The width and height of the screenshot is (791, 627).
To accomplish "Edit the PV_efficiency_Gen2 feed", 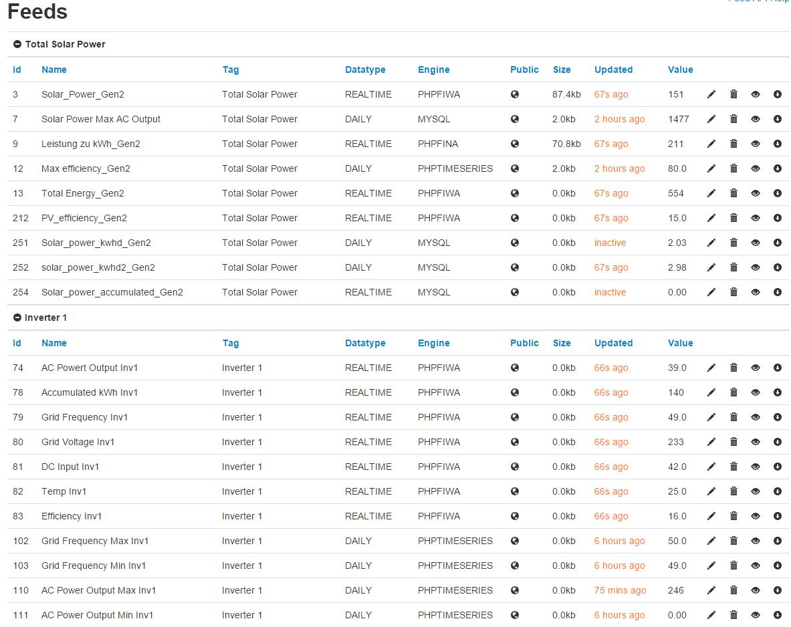I will 711,218.
